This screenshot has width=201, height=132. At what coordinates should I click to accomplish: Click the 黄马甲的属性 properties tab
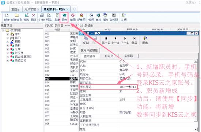89,50
